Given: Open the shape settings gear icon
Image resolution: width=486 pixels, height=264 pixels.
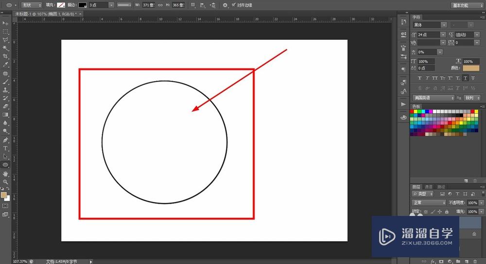Looking at the screenshot, I should pyautogui.click(x=225, y=5).
